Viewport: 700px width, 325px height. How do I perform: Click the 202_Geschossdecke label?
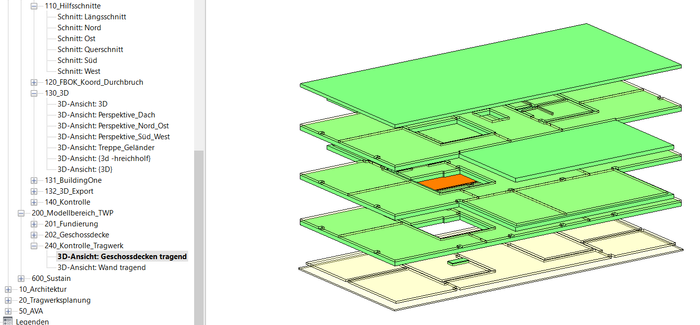pyautogui.click(x=76, y=235)
